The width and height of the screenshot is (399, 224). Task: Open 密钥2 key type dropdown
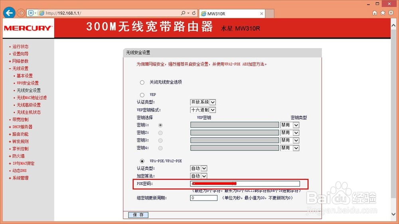290,132
